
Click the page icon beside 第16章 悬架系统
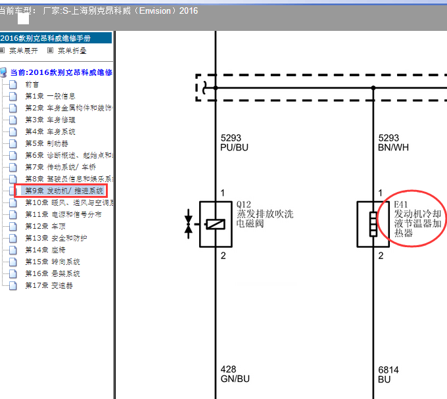pos(12,274)
